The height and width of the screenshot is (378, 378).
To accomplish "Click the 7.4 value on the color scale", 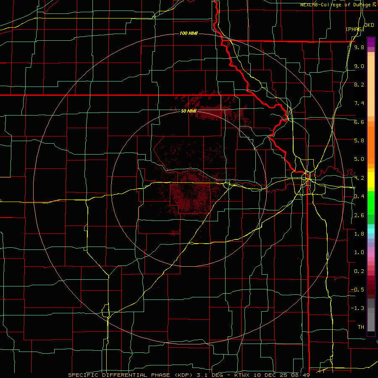I will 359,103.
